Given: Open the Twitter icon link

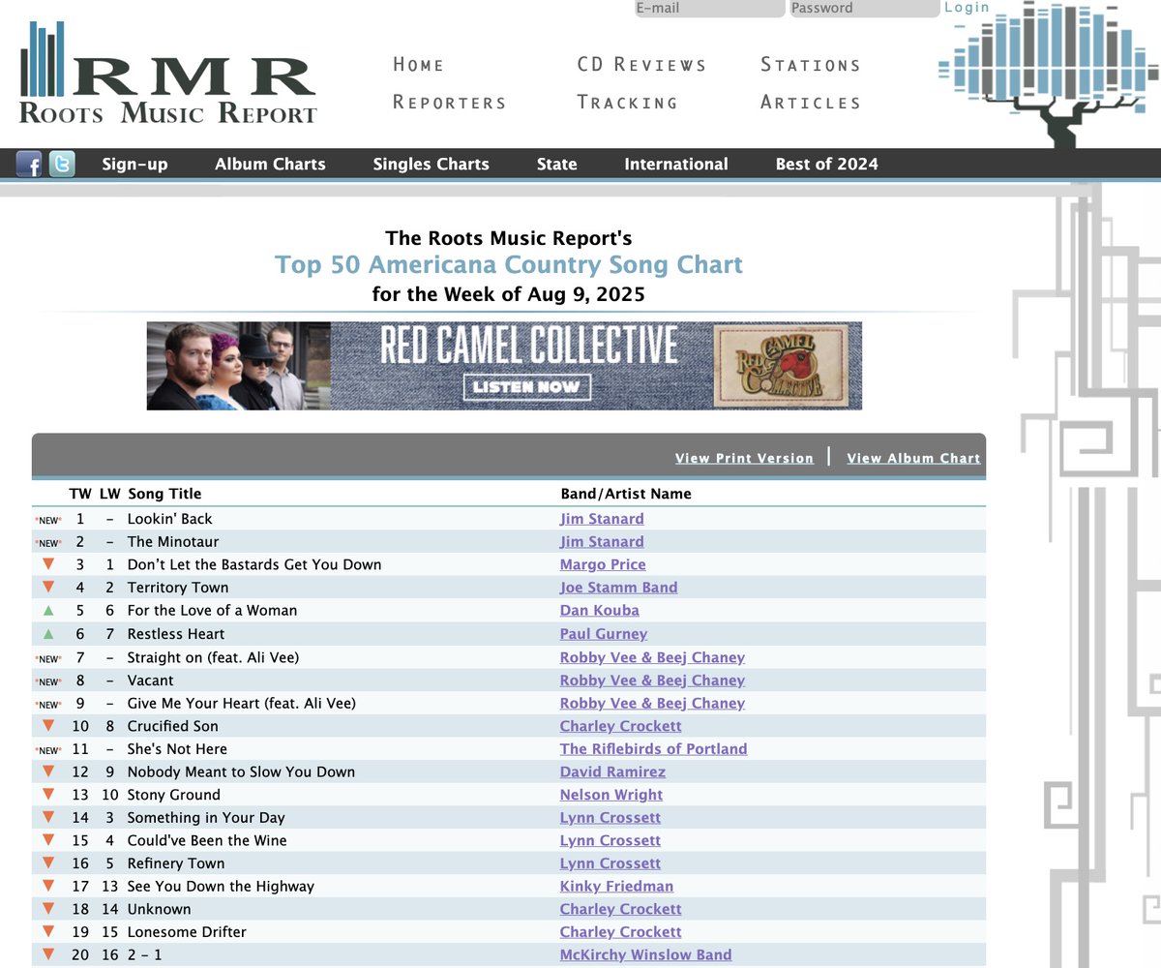Looking at the screenshot, I should 62,165.
